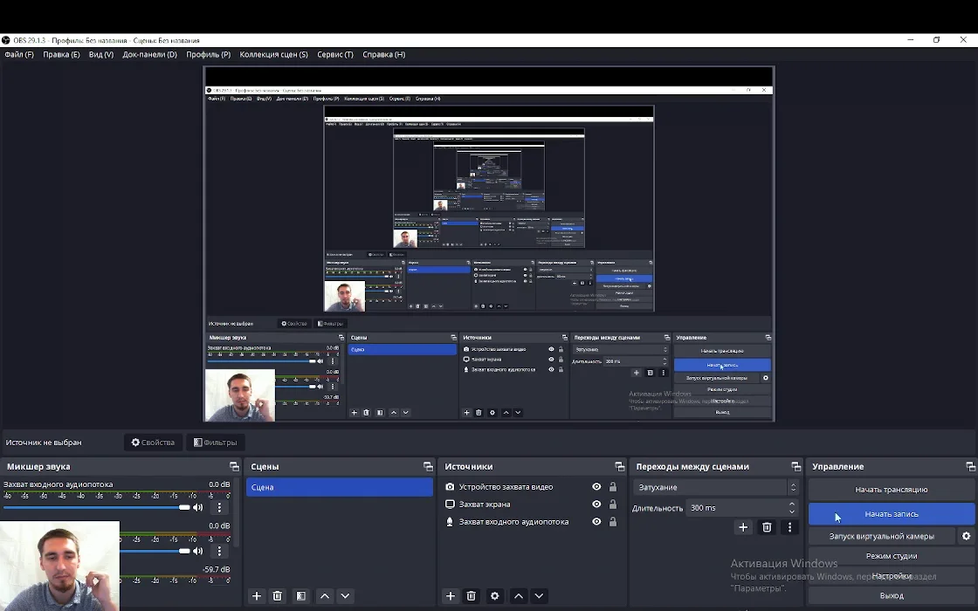Increase the Длительность value with up arrow
This screenshot has width=978, height=611.
pos(792,504)
